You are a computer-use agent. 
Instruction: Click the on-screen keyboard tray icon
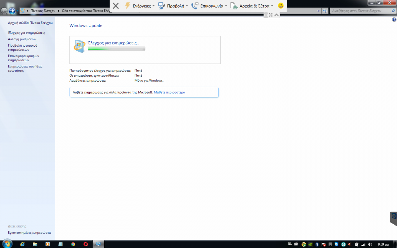pyautogui.click(x=296, y=244)
